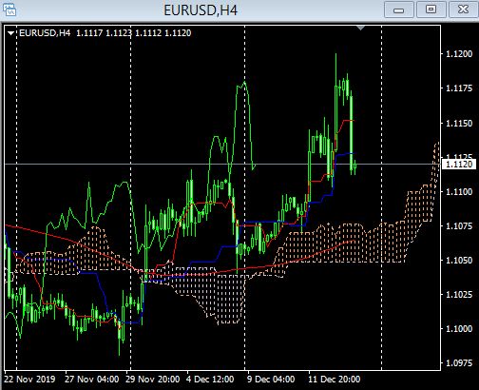This screenshot has width=479, height=390.
Task: Close the EURUSD,H4 chart window
Action: (463, 10)
